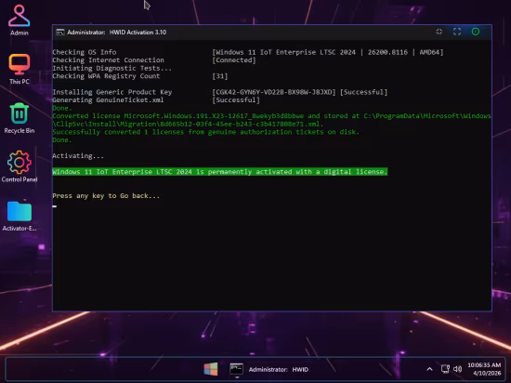The height and width of the screenshot is (383, 511).
Task: Click the "Successfully converted 1 licenses" line
Action: click(205, 132)
